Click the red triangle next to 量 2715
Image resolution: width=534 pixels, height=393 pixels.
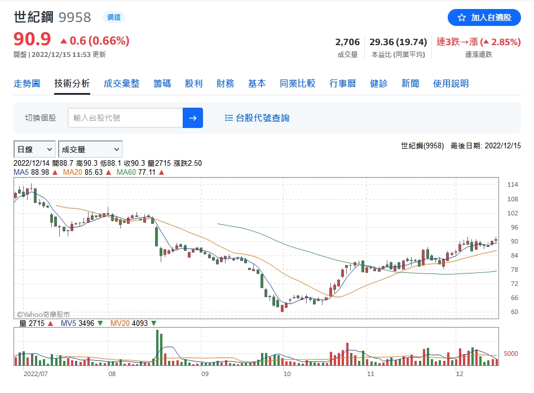50,323
